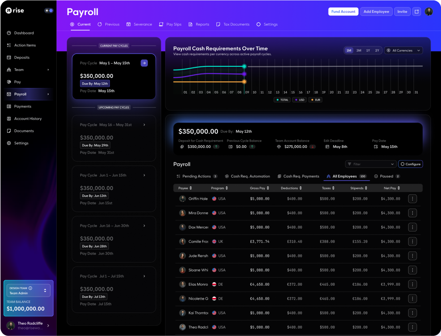The width and height of the screenshot is (441, 336).
Task: Click the Account History sidebar icon
Action: coord(9,119)
